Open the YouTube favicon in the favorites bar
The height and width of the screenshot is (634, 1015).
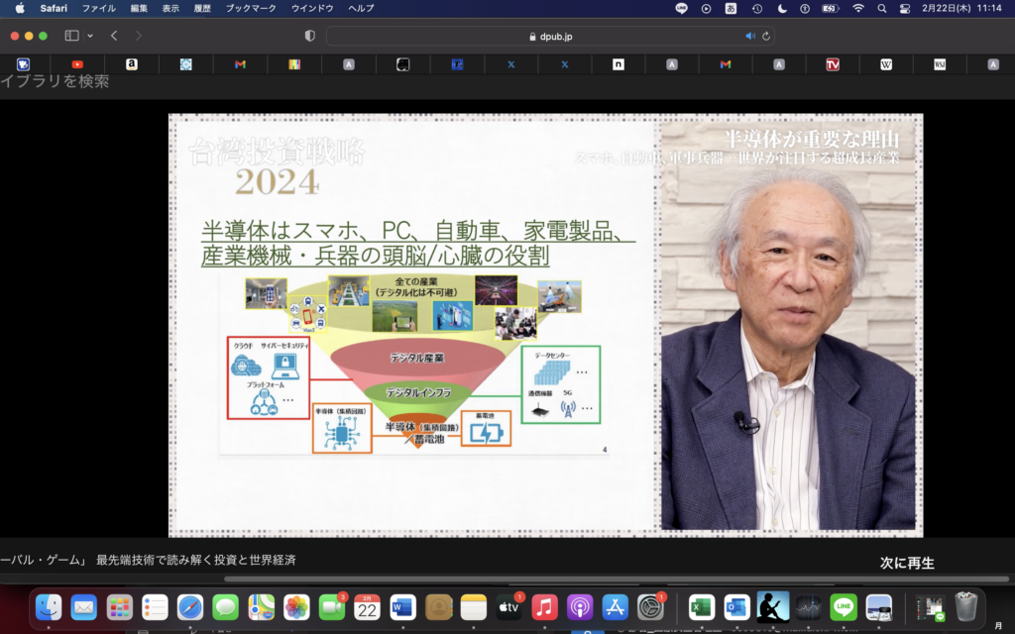(x=78, y=62)
